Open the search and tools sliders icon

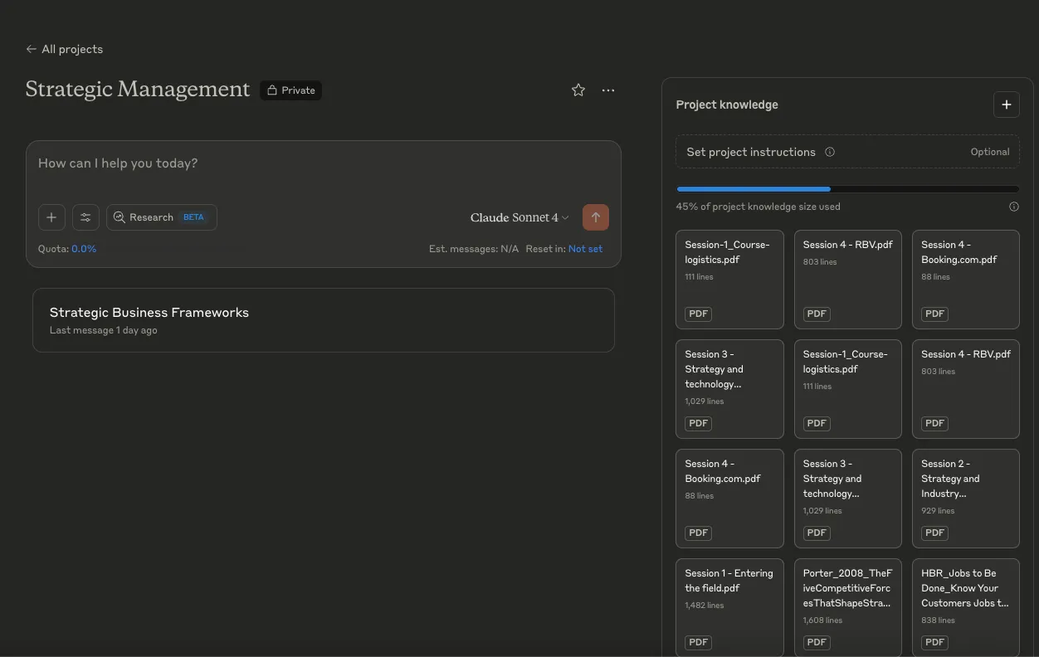click(85, 217)
